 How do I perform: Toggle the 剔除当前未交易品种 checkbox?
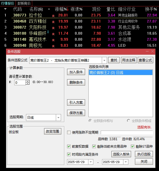click(x=94, y=146)
